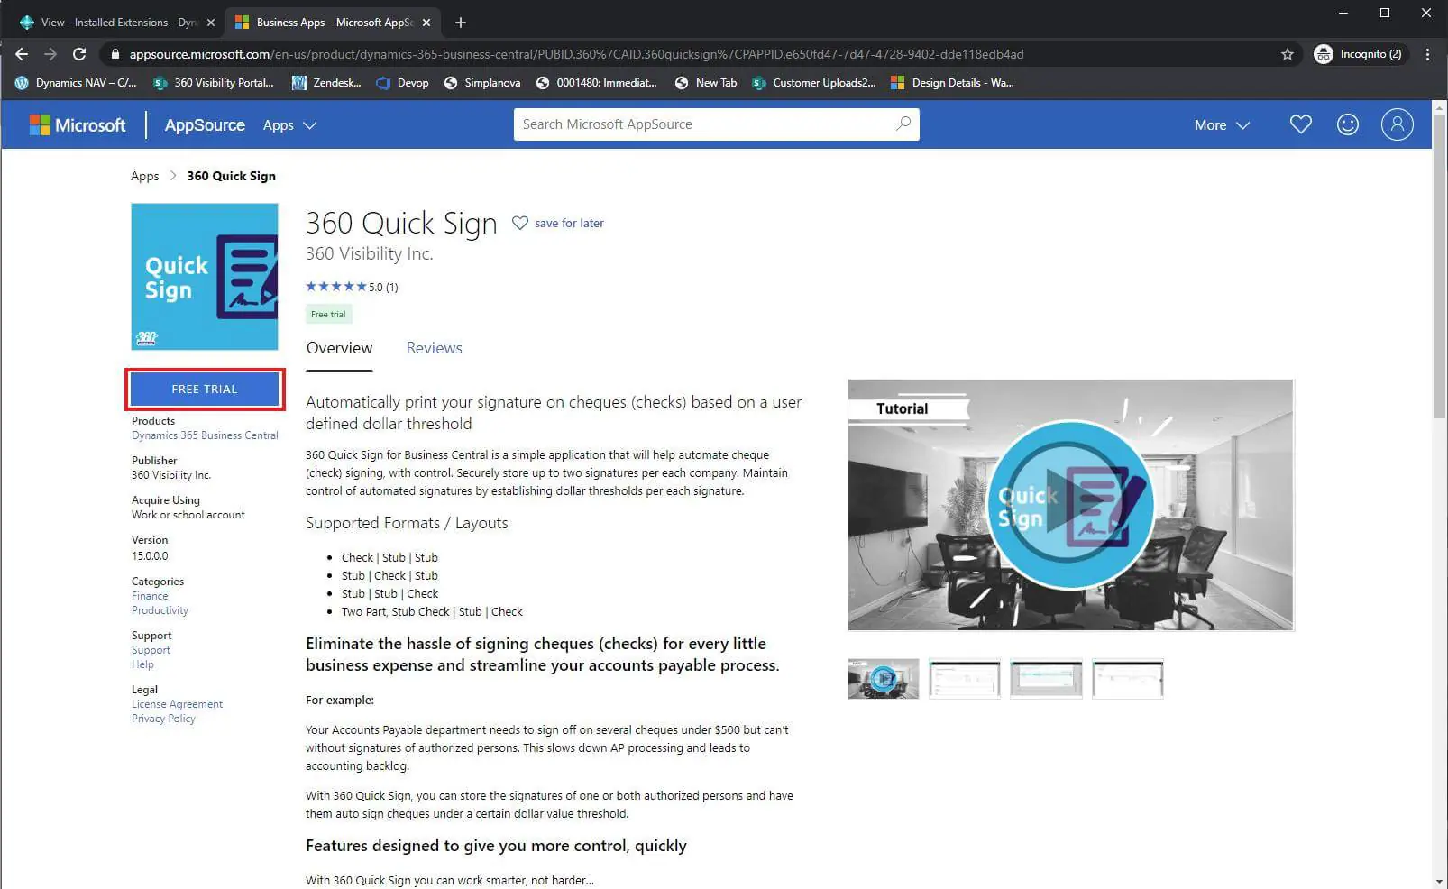Screen dimensions: 1448x889
Task: Click the 360 Visibility Inc. publisher name under title
Action: 369,254
